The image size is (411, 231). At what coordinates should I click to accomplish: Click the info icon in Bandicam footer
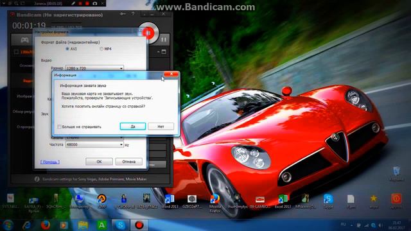[37, 179]
